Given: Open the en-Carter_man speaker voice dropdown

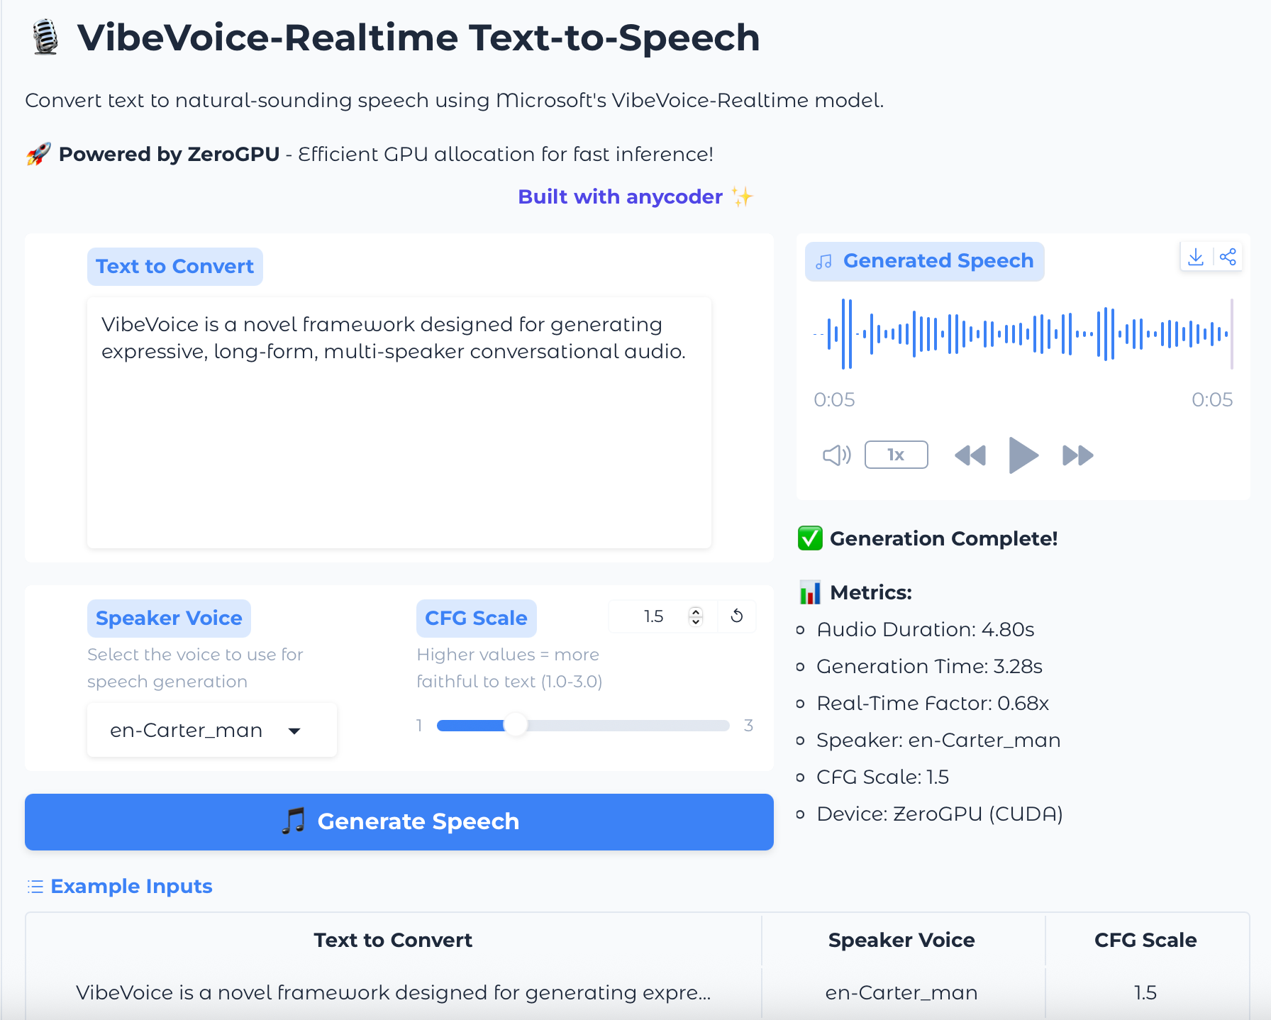Looking at the screenshot, I should [211, 730].
